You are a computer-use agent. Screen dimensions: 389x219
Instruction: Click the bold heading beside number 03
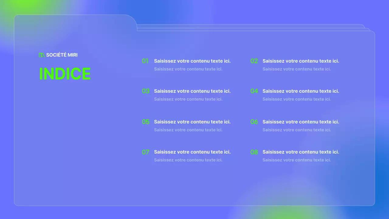tap(192, 91)
